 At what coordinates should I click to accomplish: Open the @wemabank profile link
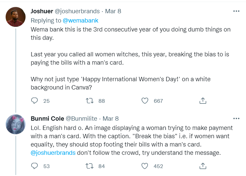[80, 20]
